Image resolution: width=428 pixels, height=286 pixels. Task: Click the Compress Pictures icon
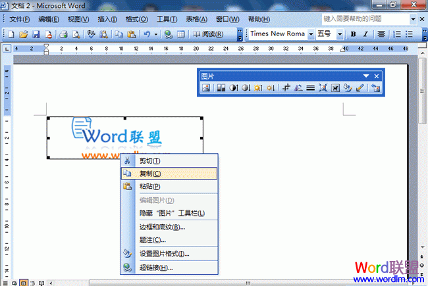[323, 88]
